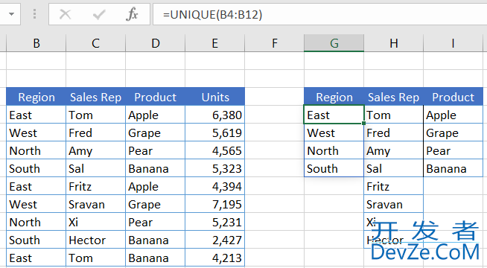
Task: Select column D header
Action: (x=156, y=43)
